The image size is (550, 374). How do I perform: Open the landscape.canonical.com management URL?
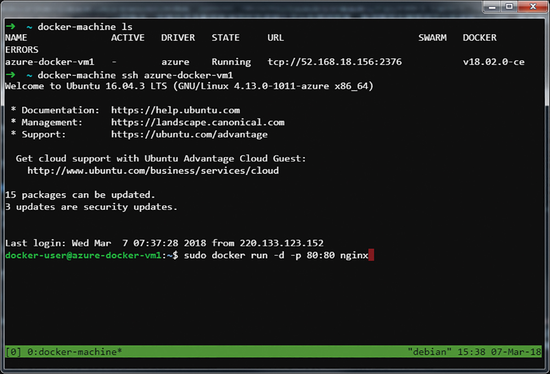[x=197, y=122]
